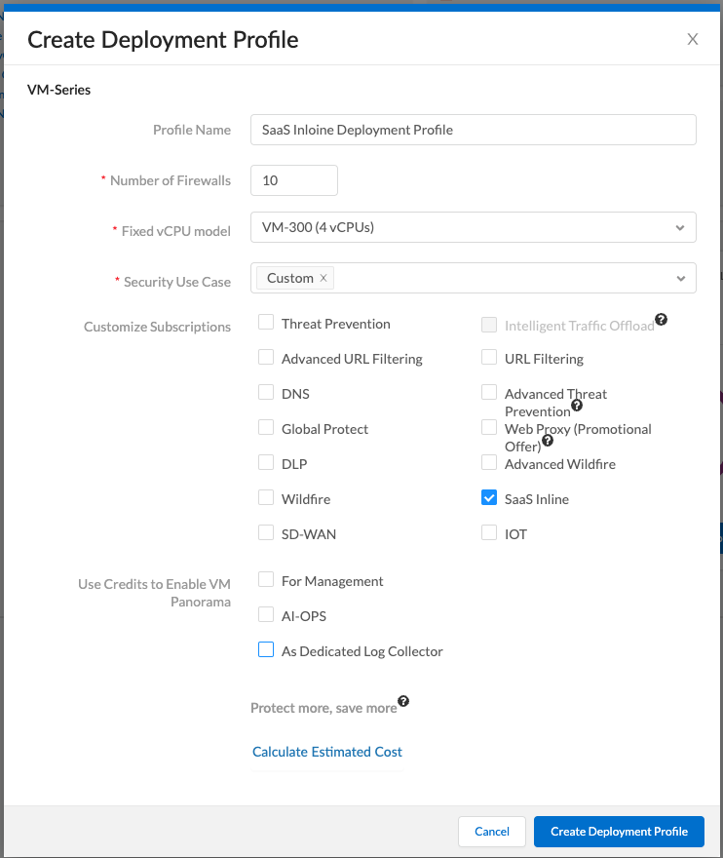Enable the AI-OPS checkbox

coord(266,615)
